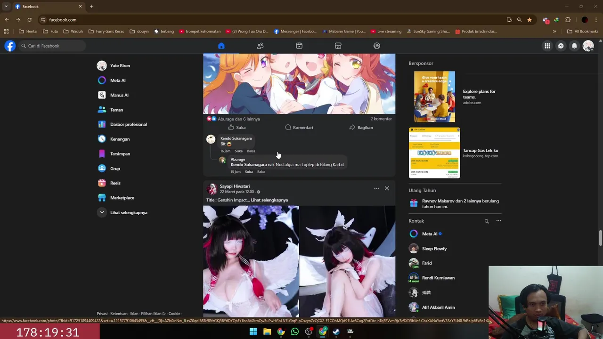Viewport: 603px width, 339px height.
Task: Open the Chrome extensions puzzle icon
Action: coord(568,20)
